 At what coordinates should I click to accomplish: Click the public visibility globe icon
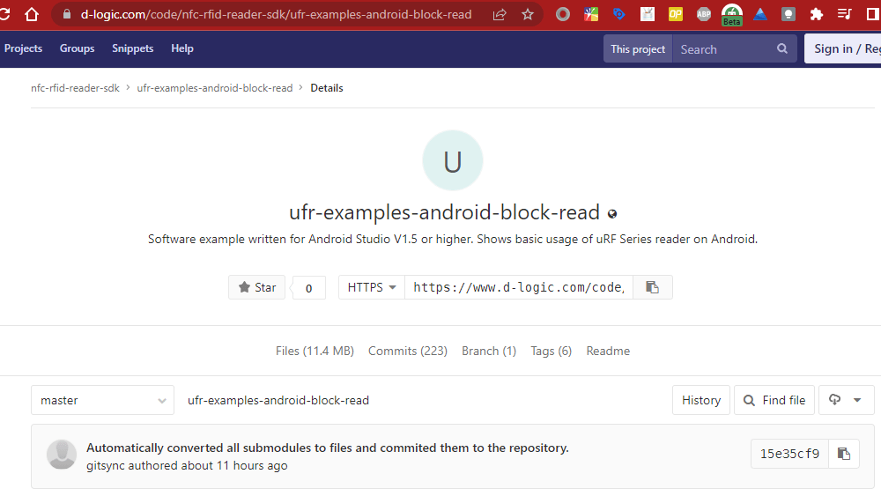[x=612, y=214]
